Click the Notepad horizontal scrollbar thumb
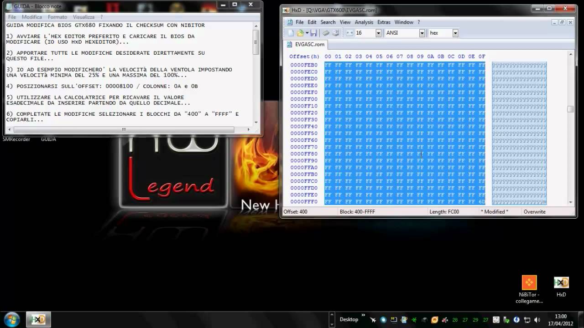The height and width of the screenshot is (328, 584). 124,129
